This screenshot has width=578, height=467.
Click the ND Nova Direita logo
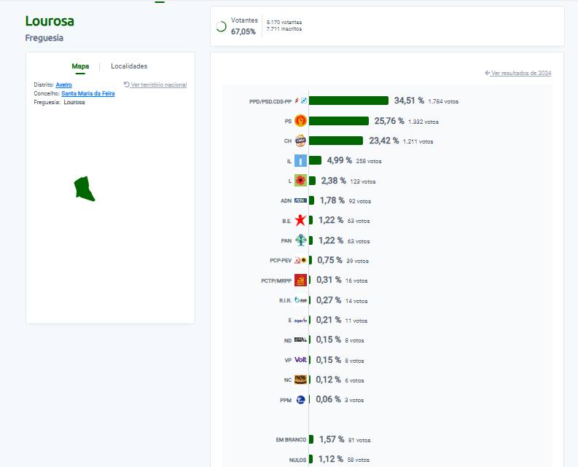tap(300, 340)
